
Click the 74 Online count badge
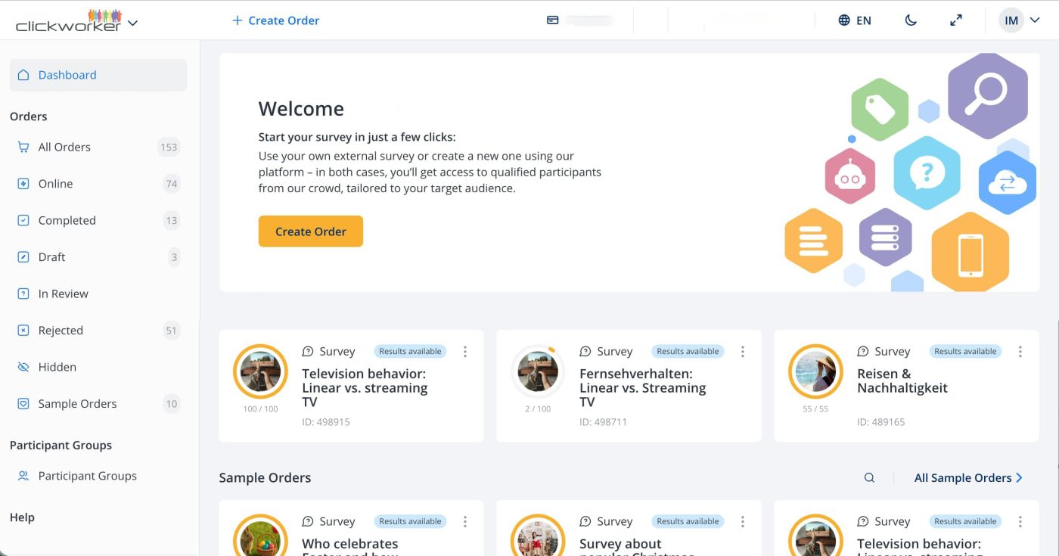point(172,184)
